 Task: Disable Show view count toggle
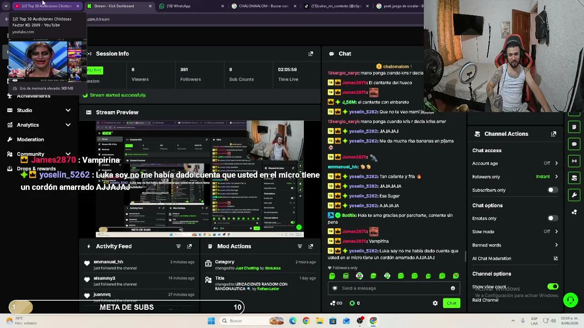(553, 287)
